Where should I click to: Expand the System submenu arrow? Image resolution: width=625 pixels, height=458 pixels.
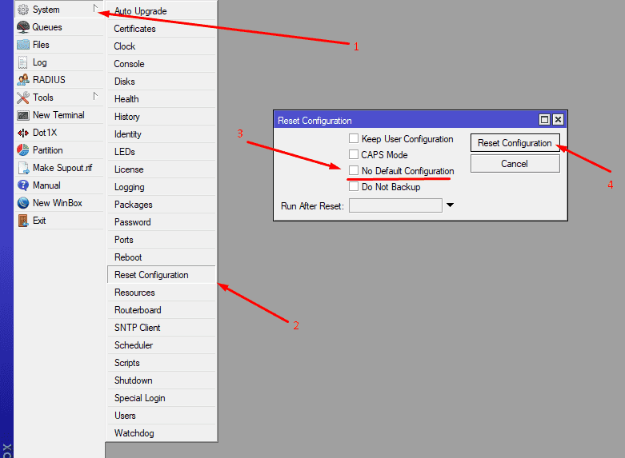click(x=95, y=9)
